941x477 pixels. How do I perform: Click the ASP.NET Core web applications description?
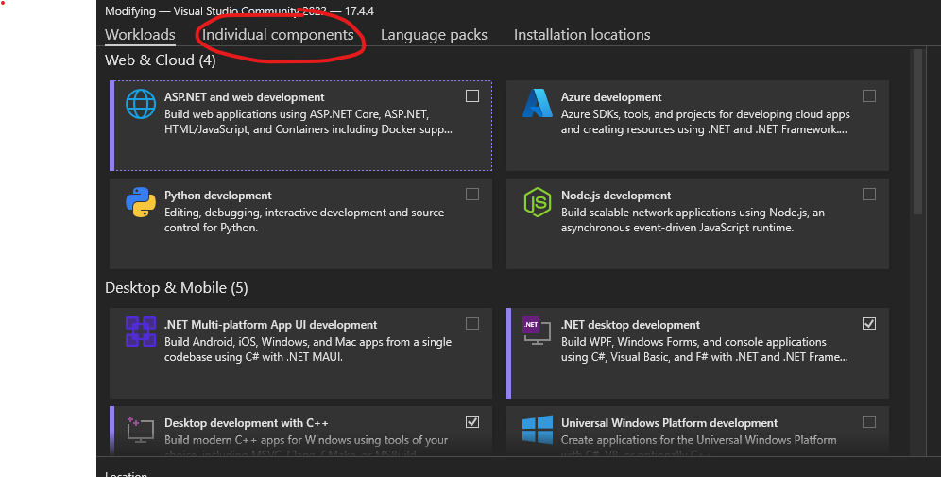[x=308, y=122]
